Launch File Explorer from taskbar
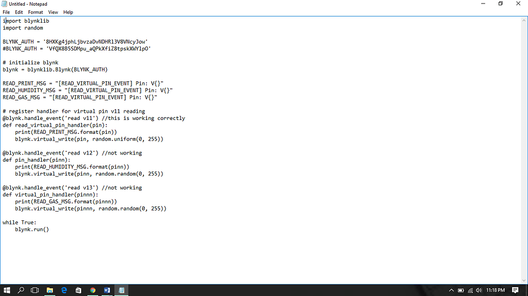The height and width of the screenshot is (296, 528). coord(49,290)
